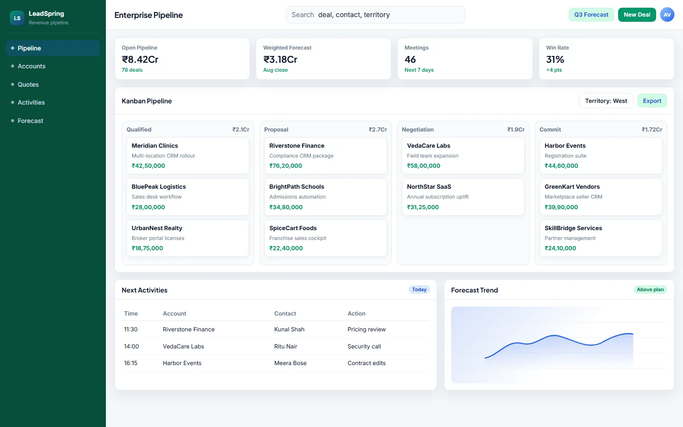Click the Account column header
This screenshot has width=683, height=427.
175,313
